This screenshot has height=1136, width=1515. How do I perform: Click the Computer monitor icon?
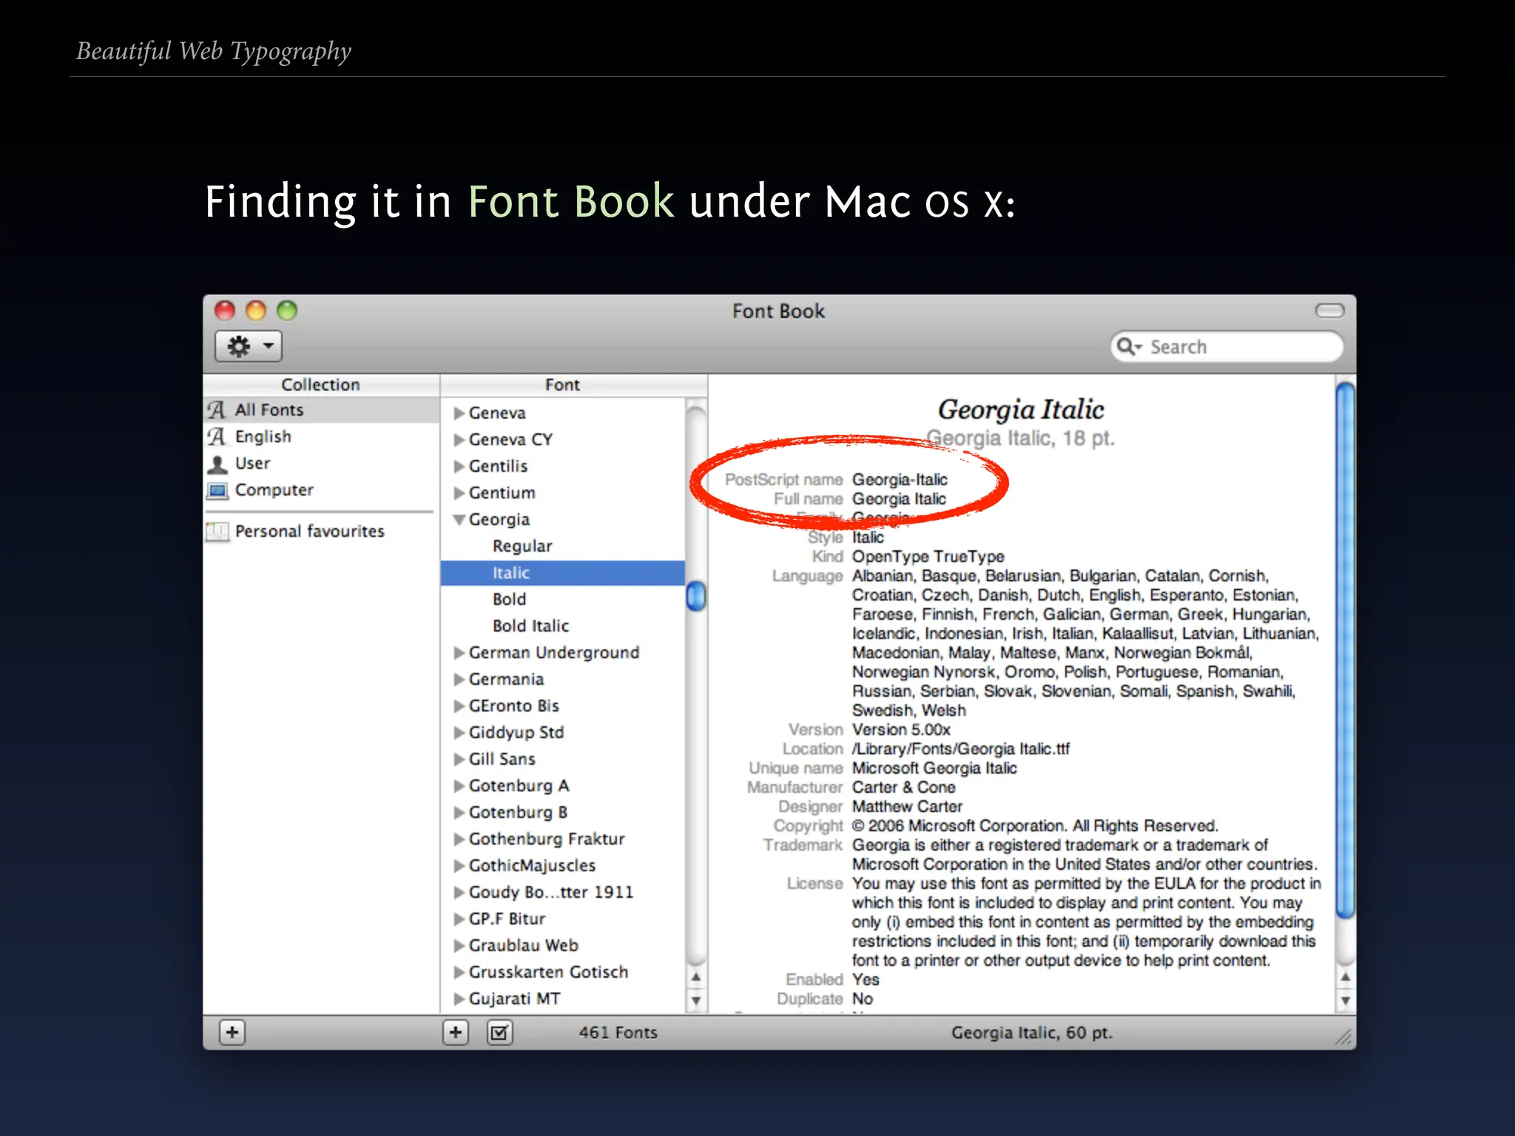pyautogui.click(x=217, y=490)
